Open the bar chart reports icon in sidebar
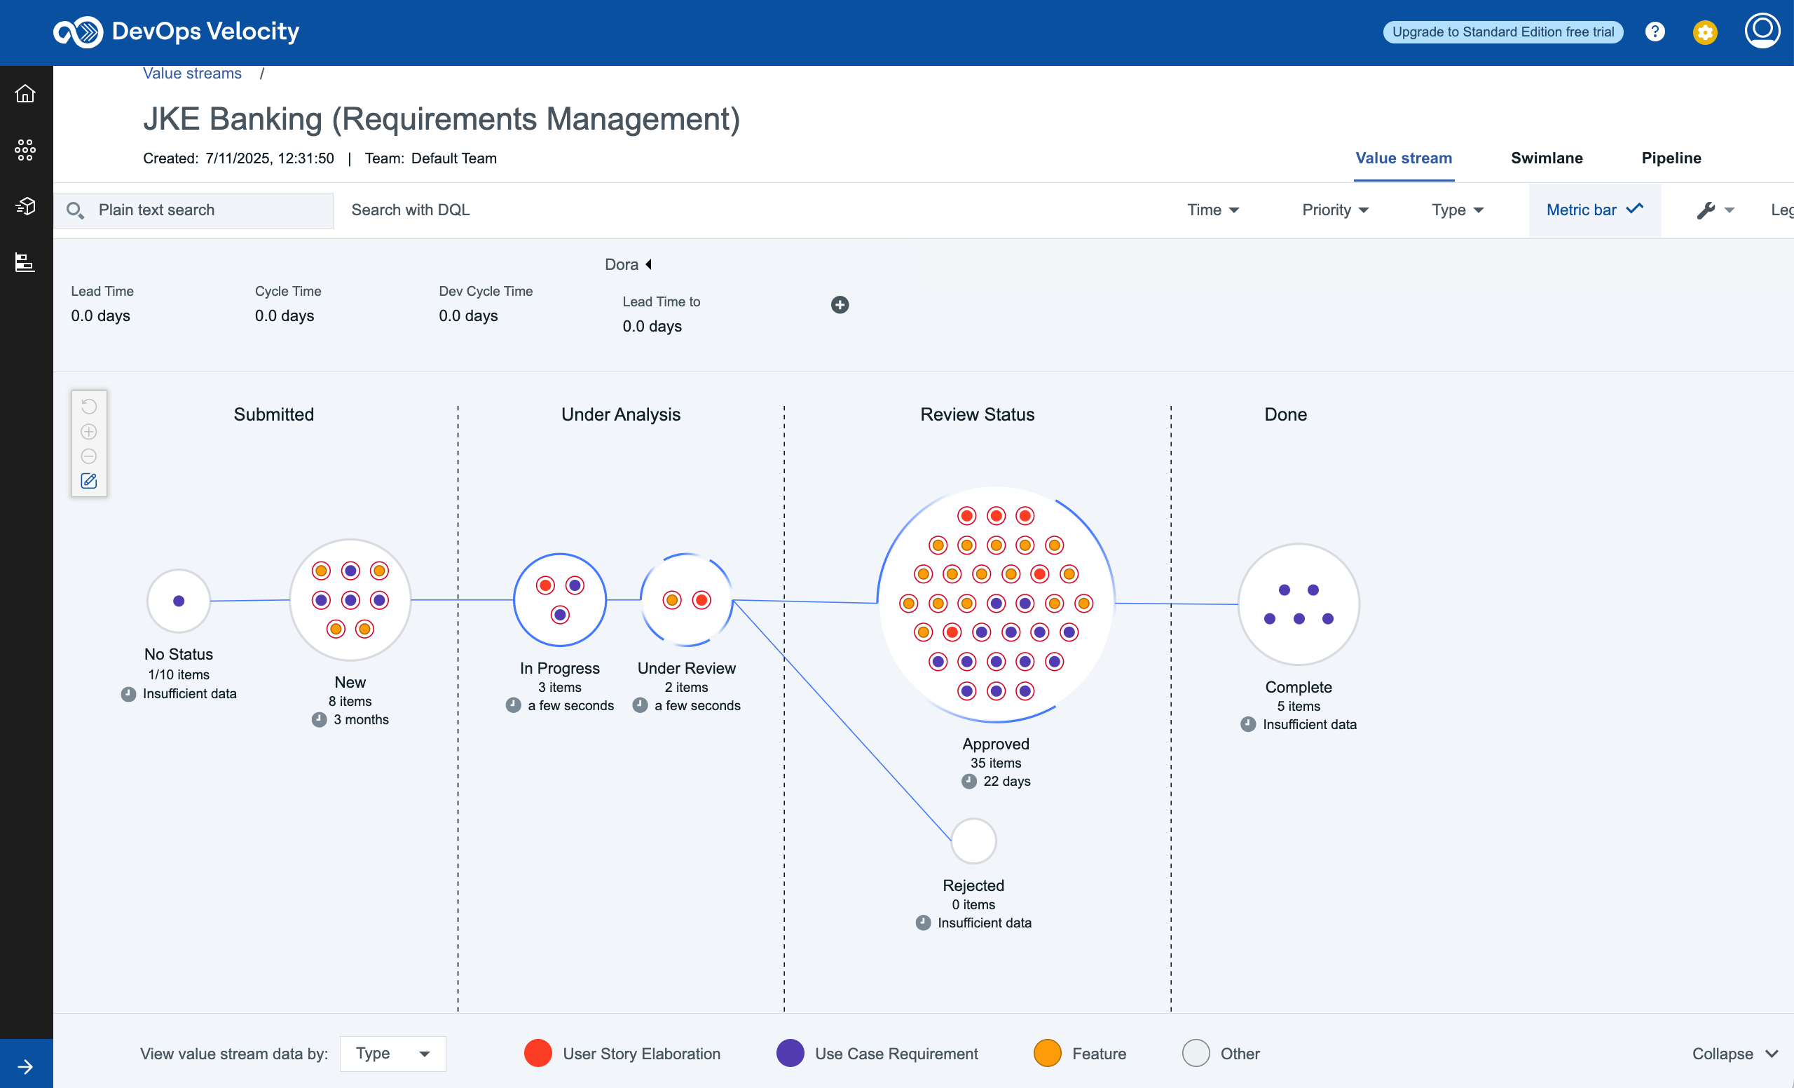Screen dimensions: 1794x1088 (x=25, y=262)
